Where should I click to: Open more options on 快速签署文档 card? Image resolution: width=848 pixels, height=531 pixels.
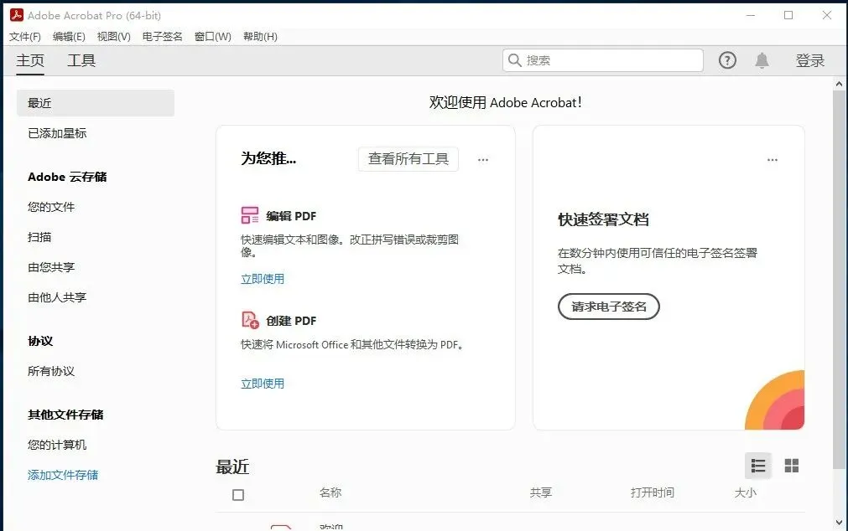(773, 159)
